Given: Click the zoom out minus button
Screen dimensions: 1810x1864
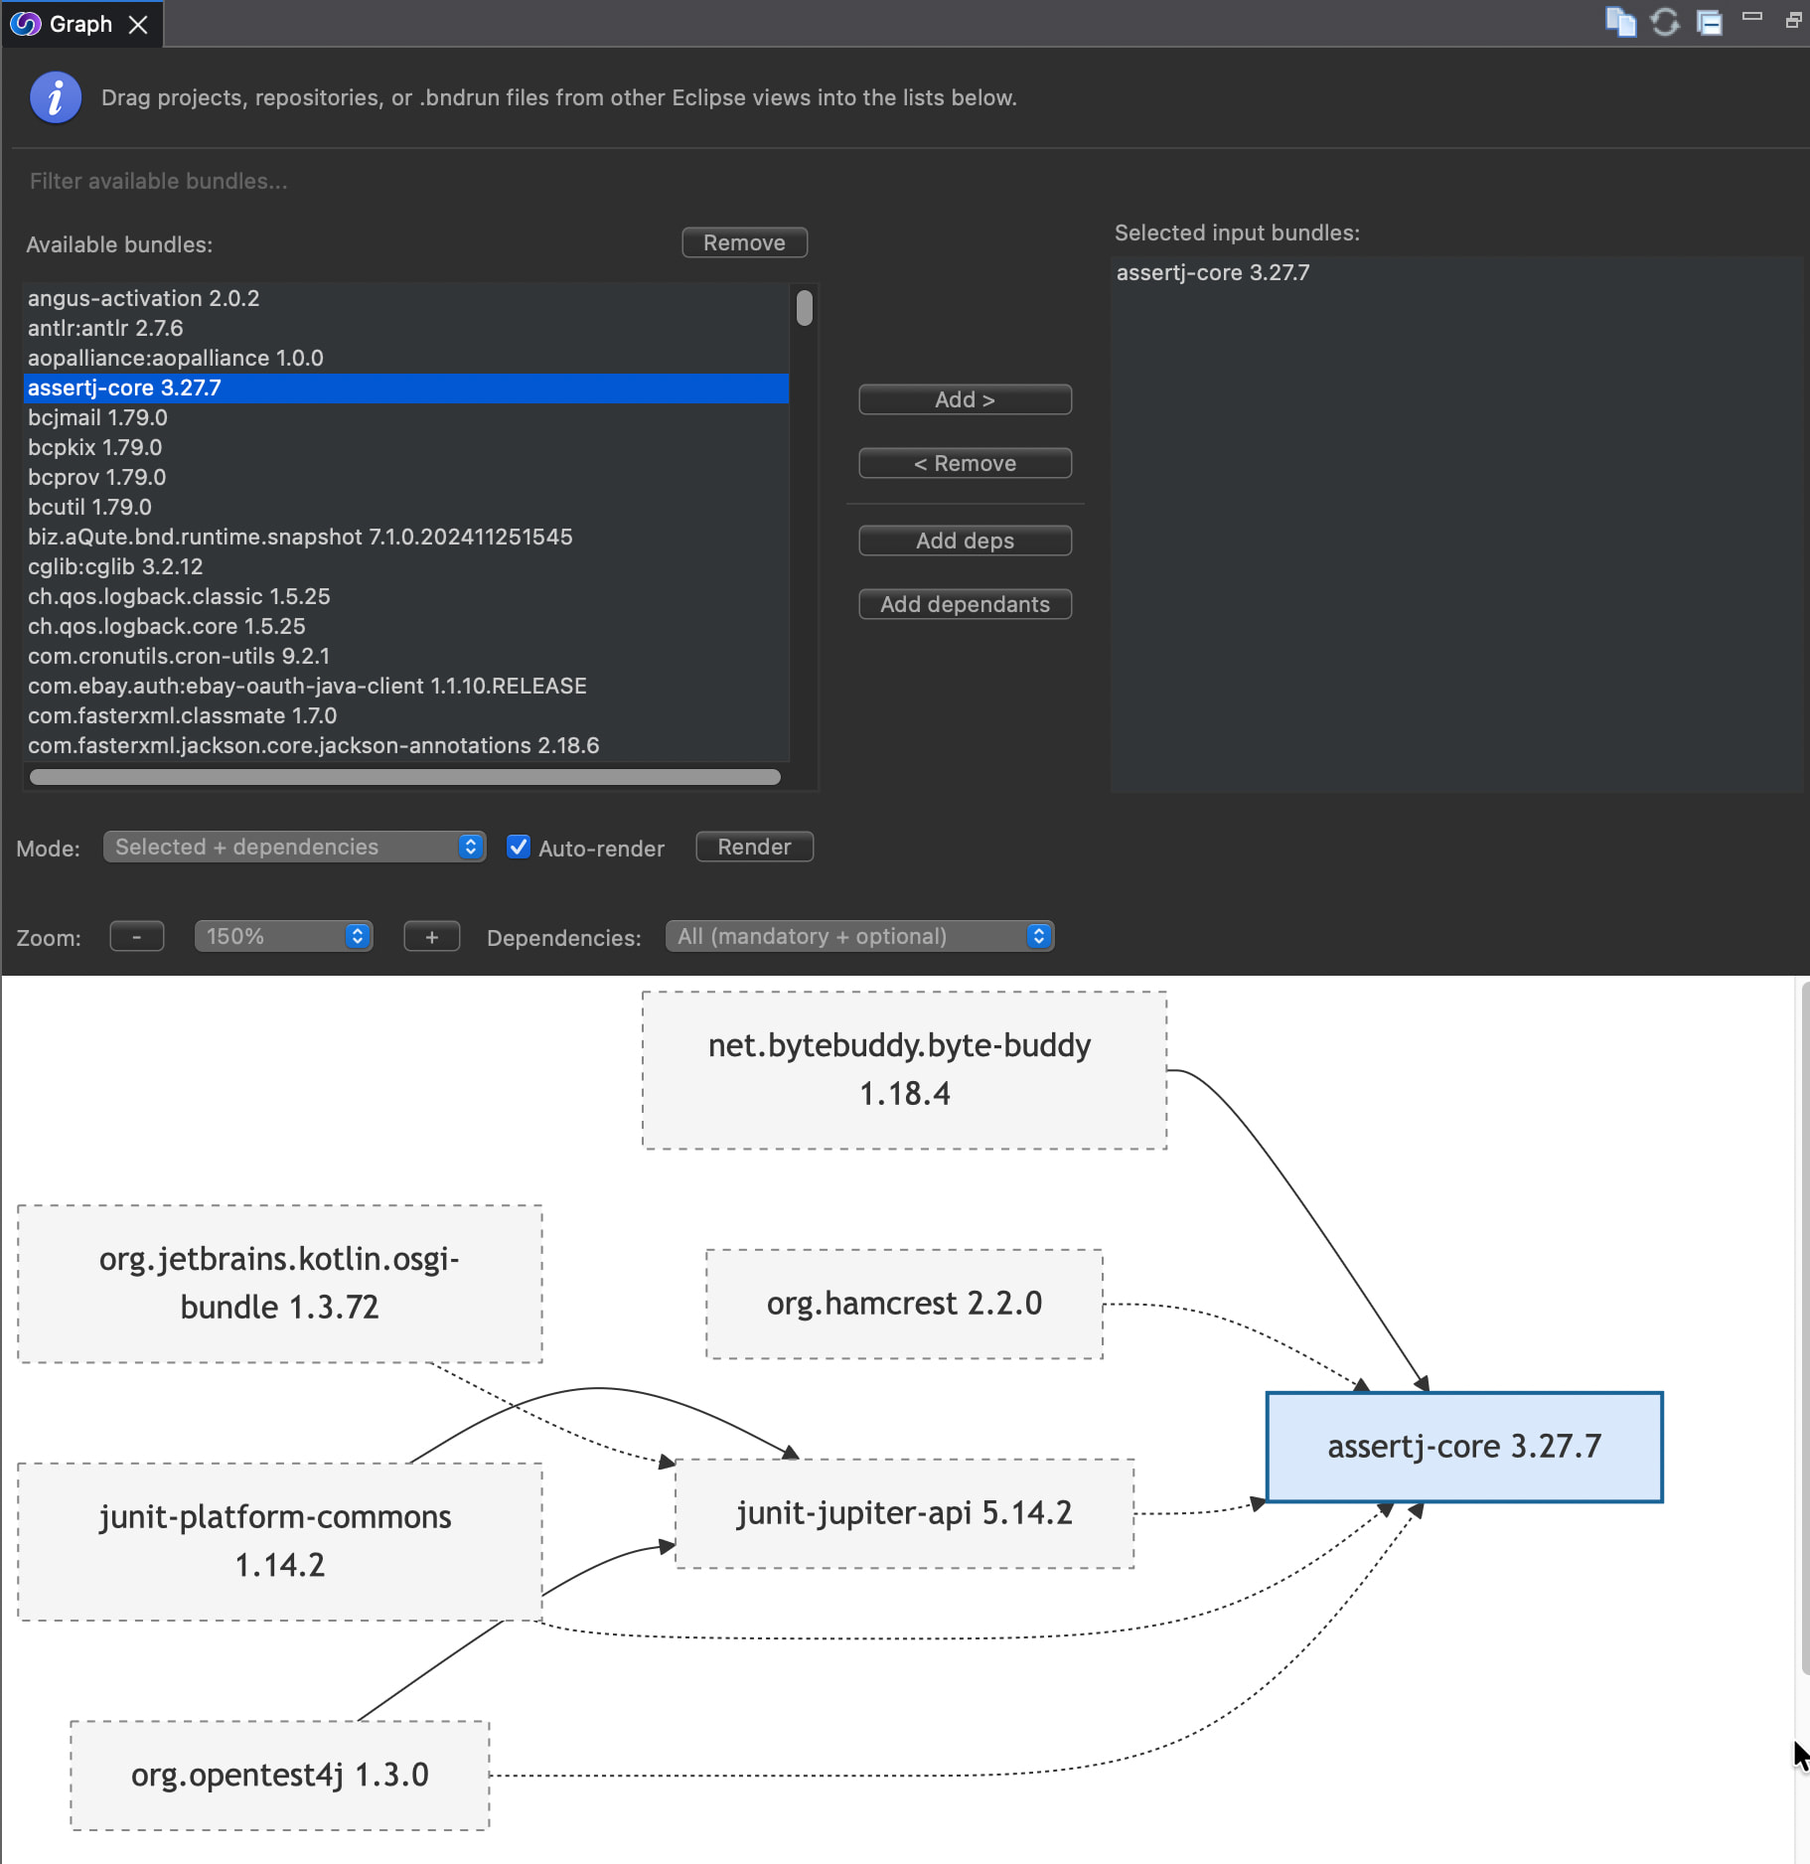Looking at the screenshot, I should click(x=137, y=937).
